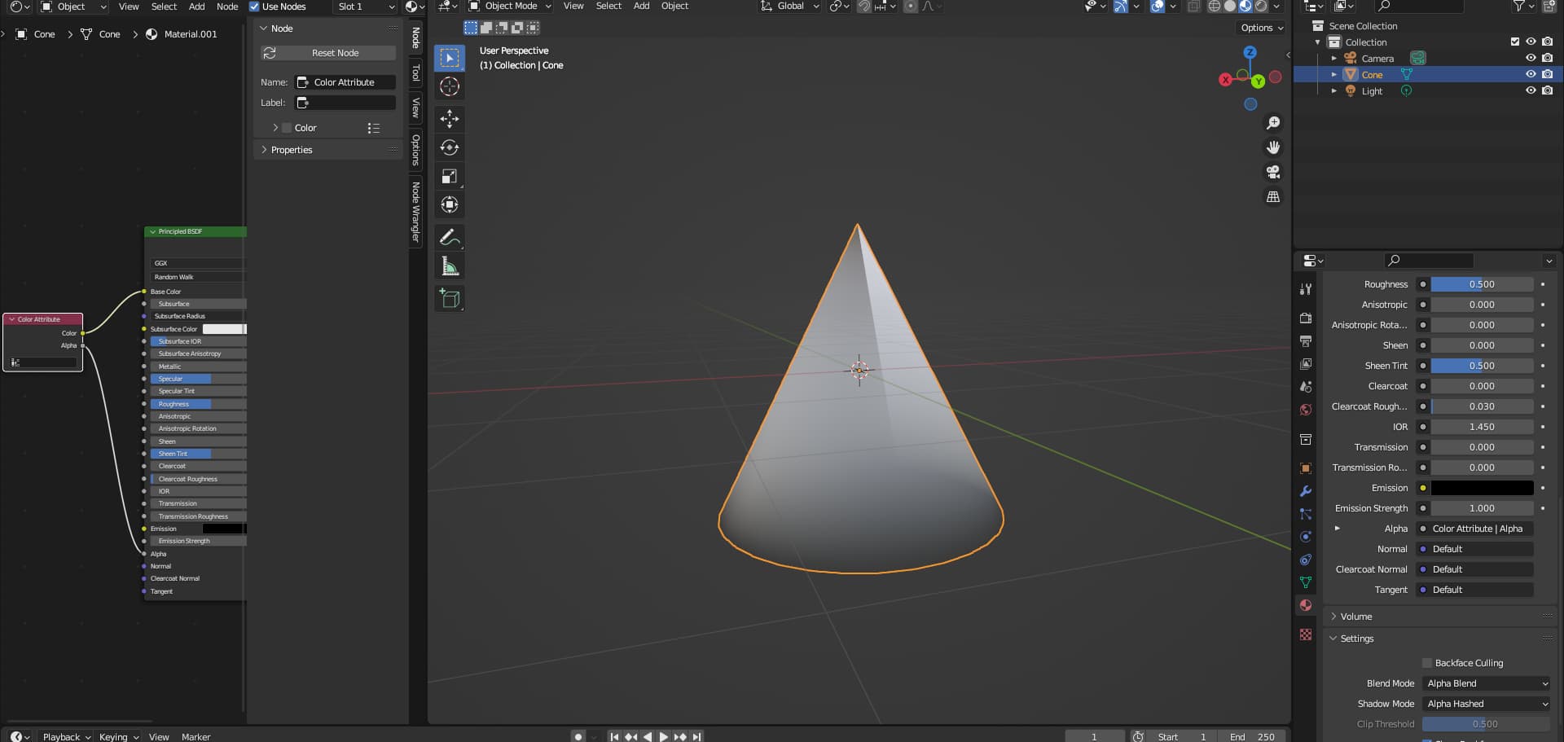Open the Options popup in the node editor header
This screenshot has height=742, width=1564.
tap(1259, 27)
